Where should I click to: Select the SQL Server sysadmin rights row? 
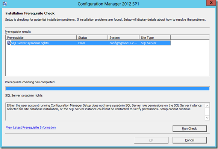coord(88,43)
